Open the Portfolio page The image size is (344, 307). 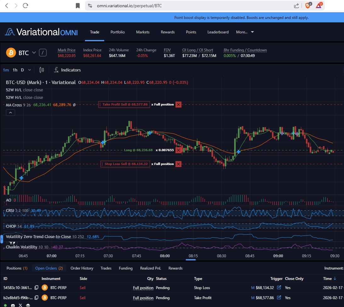[118, 32]
